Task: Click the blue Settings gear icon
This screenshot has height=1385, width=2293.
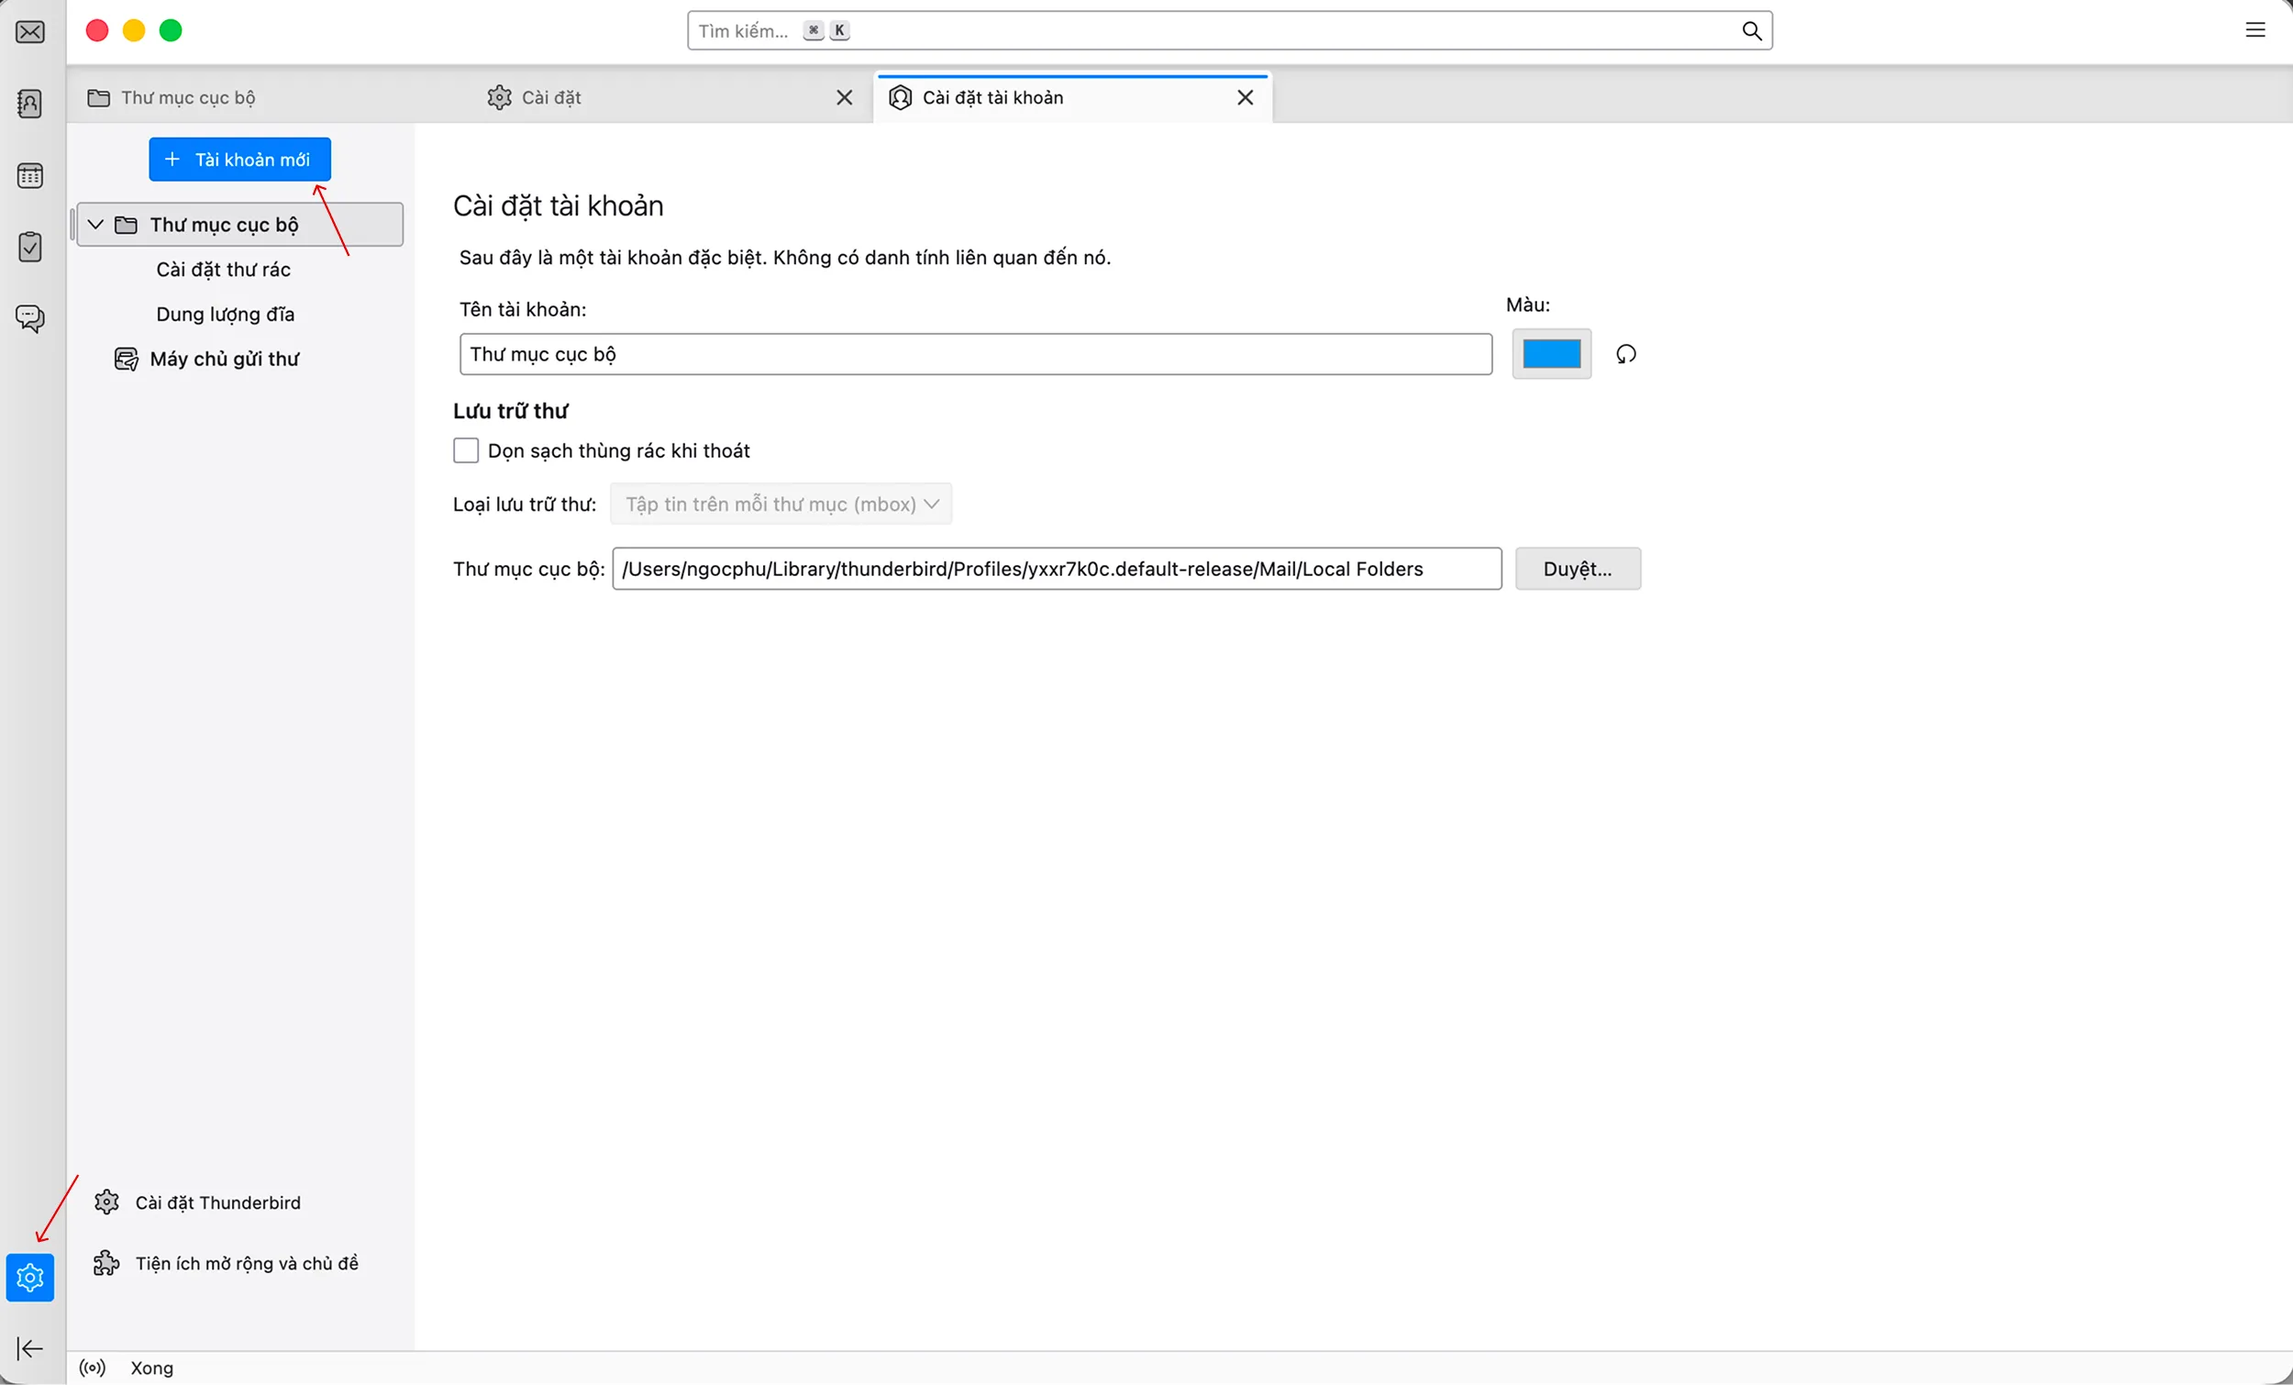Action: [x=29, y=1277]
